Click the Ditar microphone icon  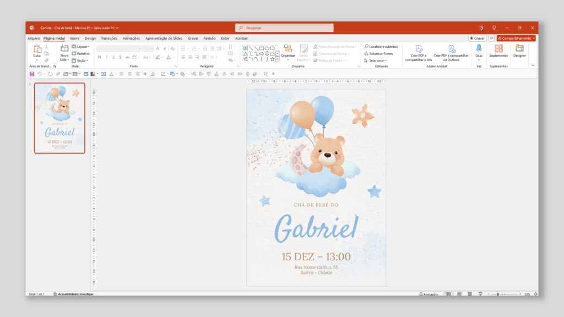(x=479, y=50)
